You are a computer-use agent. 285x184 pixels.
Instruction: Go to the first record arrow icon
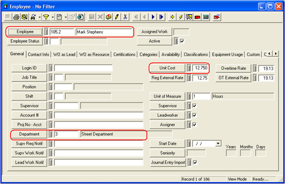(x=136, y=17)
